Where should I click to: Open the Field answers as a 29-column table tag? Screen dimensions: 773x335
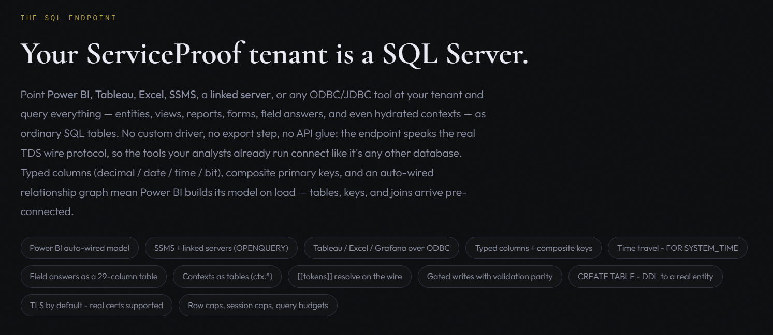tap(94, 277)
